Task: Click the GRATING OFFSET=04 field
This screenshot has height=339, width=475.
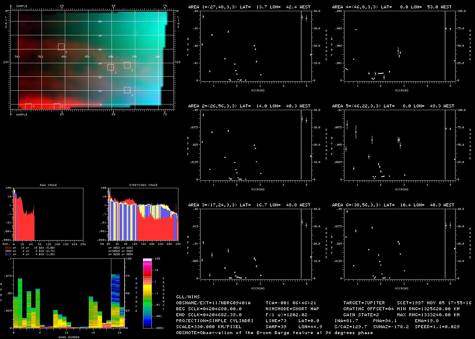Action: [x=369, y=309]
